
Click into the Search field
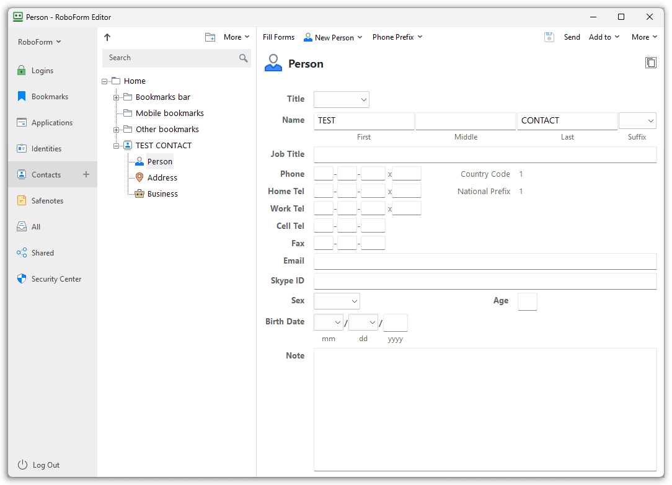click(177, 58)
